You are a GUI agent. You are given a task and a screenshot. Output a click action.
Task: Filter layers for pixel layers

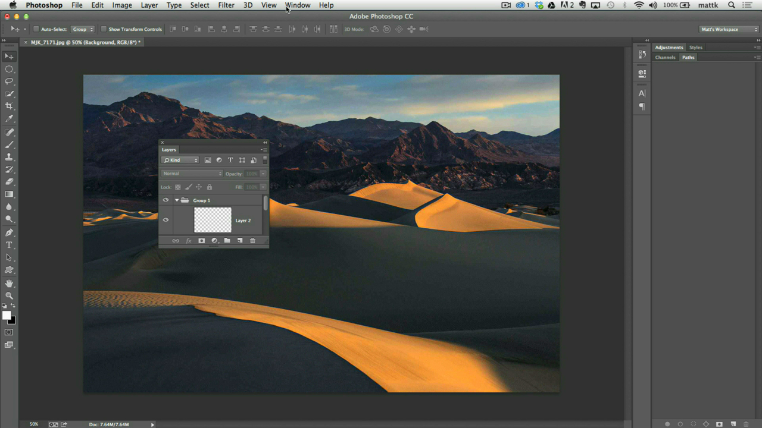[208, 160]
